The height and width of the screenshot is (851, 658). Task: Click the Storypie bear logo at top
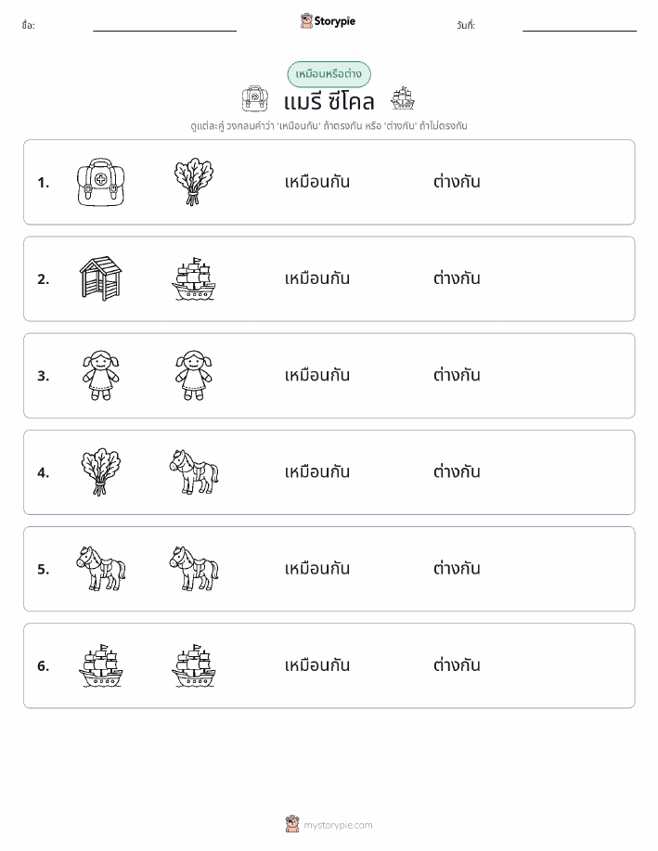pyautogui.click(x=307, y=21)
